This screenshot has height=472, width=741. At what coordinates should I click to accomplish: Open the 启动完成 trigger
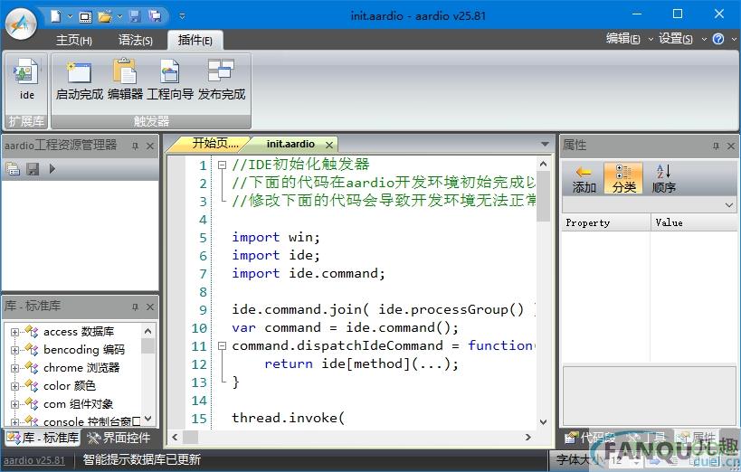point(80,80)
